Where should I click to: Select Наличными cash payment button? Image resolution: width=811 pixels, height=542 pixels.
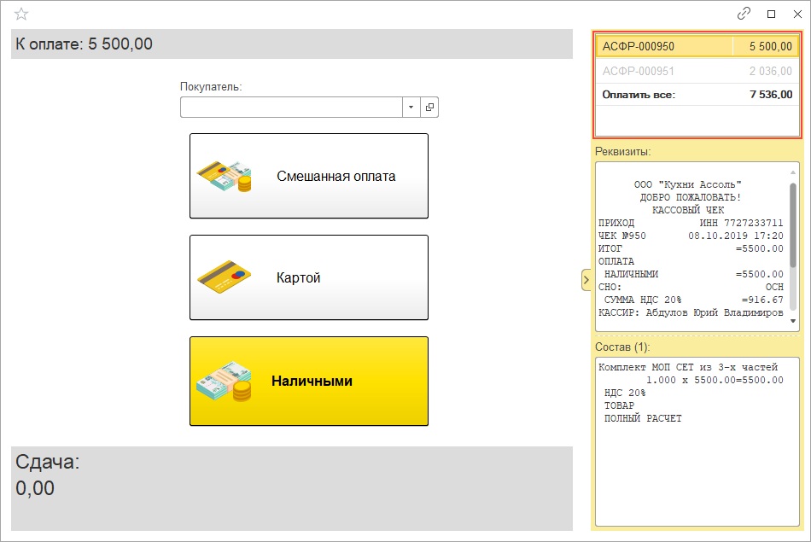pyautogui.click(x=309, y=382)
